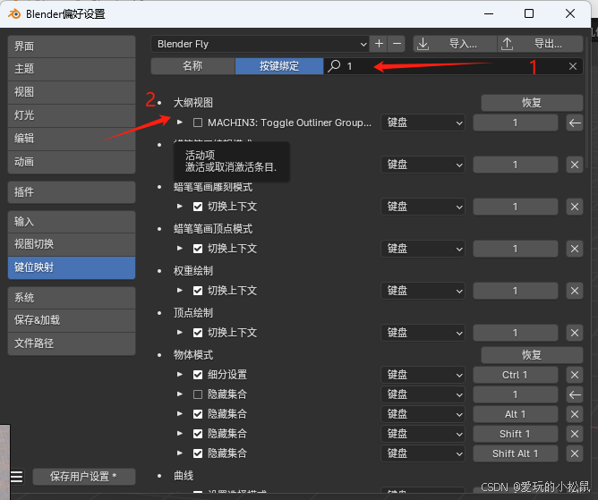This screenshot has width=598, height=500.
Task: Click 导出... to export the keymap
Action: 541,44
